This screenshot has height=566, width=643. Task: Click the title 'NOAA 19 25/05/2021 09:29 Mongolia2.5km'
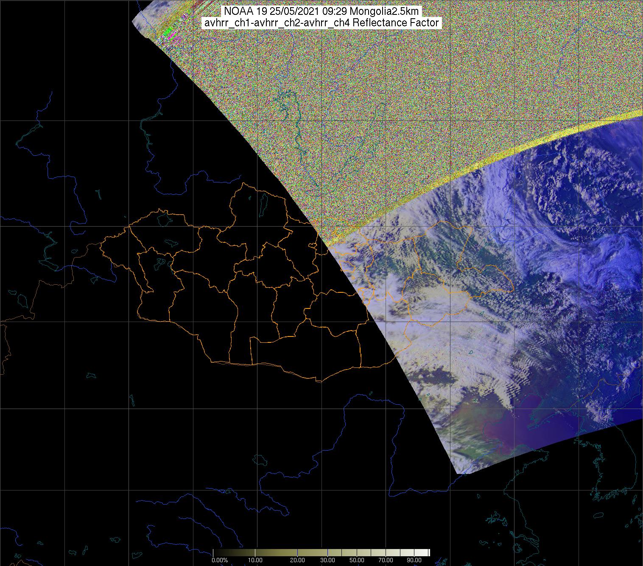tap(321, 11)
